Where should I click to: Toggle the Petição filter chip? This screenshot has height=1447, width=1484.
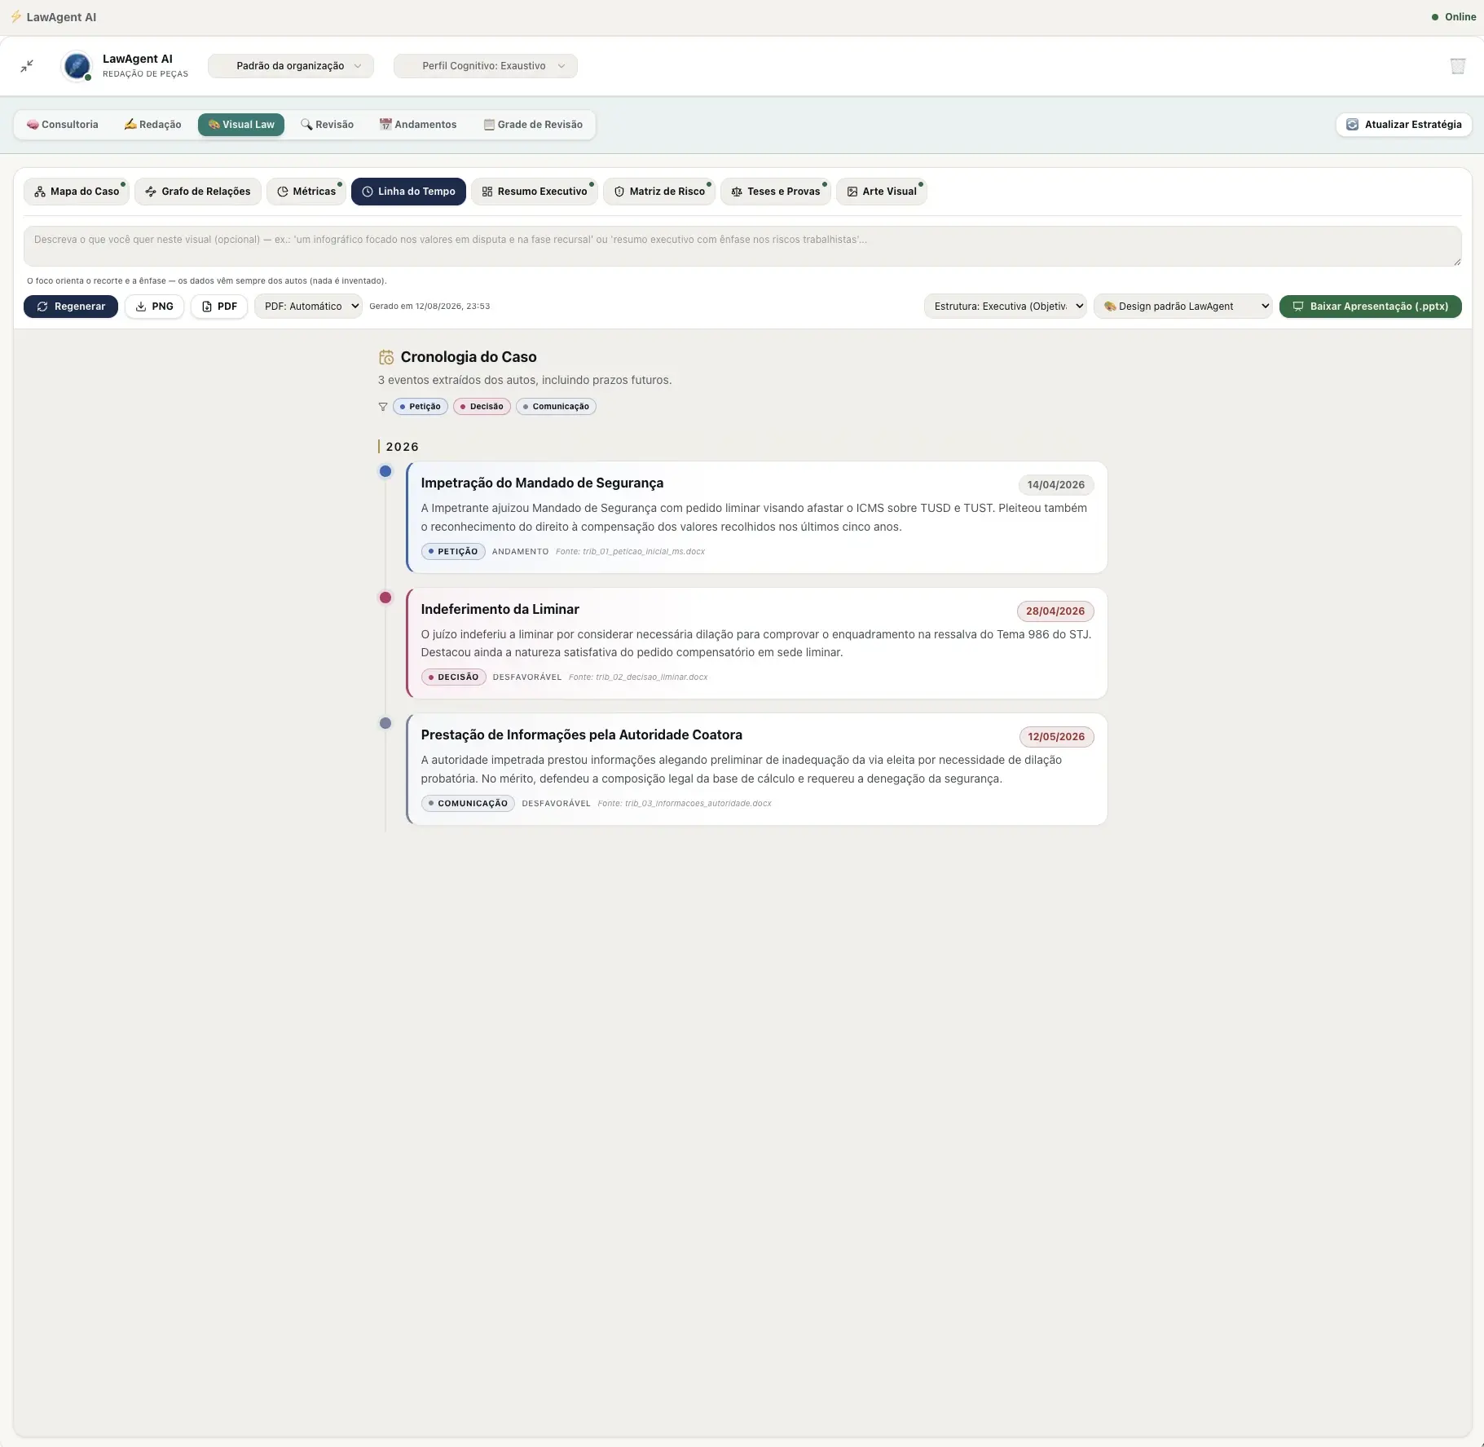pyautogui.click(x=421, y=407)
